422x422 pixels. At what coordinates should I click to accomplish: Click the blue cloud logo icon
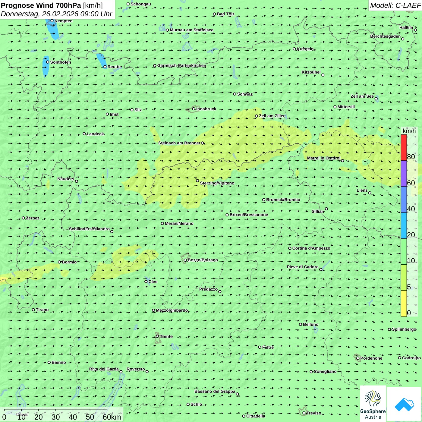click(404, 405)
